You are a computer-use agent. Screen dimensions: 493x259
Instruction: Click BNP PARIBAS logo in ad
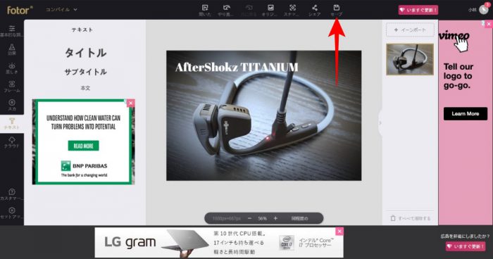(84, 166)
